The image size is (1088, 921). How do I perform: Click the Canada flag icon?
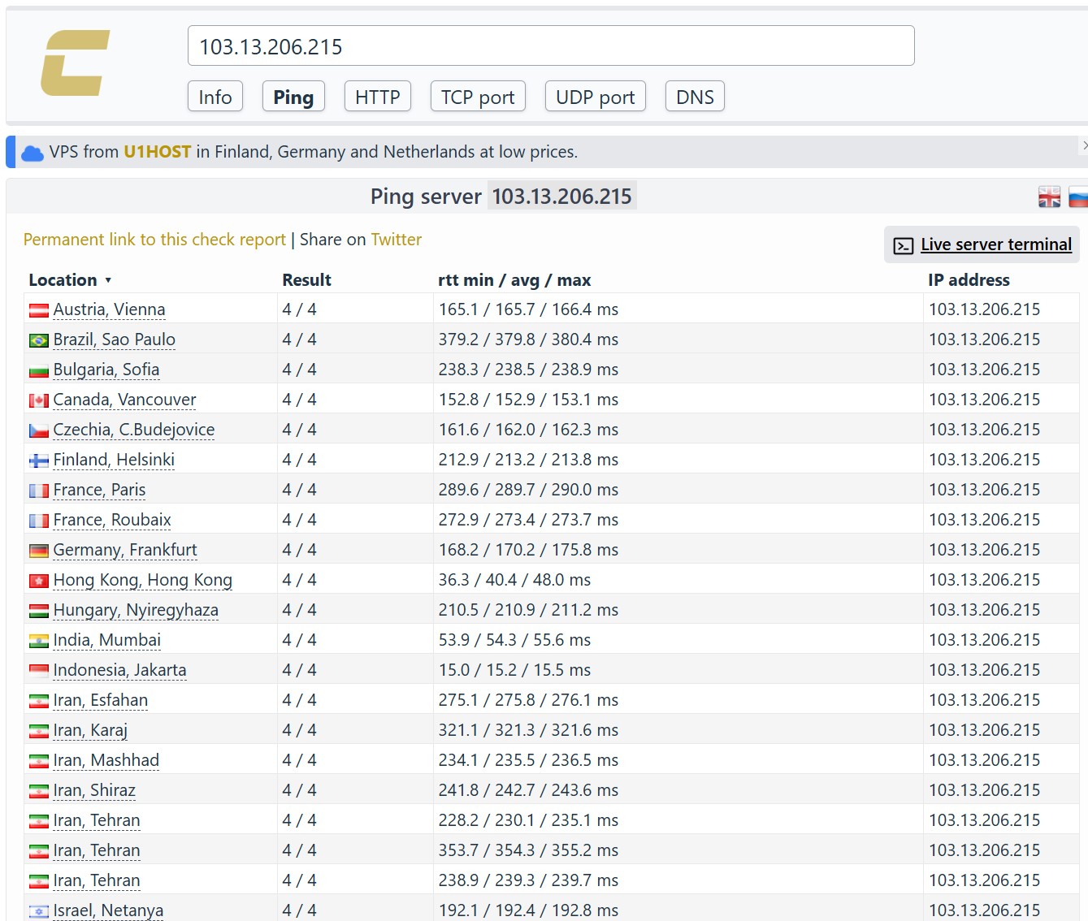click(39, 400)
